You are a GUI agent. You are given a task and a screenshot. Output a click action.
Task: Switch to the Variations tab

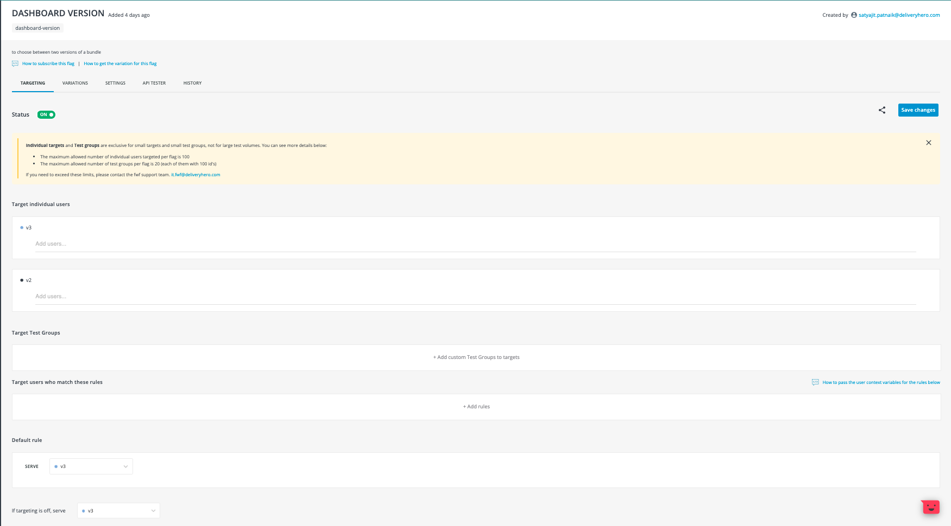[x=75, y=83]
